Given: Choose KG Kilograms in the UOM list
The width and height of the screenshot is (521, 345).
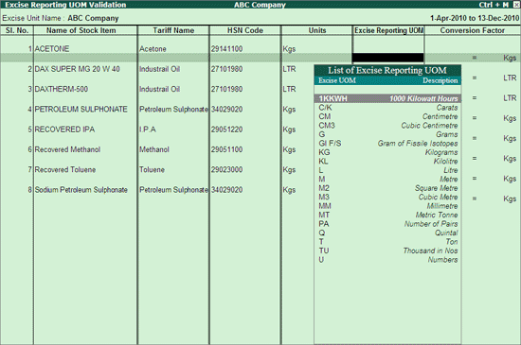Looking at the screenshot, I should 387,152.
